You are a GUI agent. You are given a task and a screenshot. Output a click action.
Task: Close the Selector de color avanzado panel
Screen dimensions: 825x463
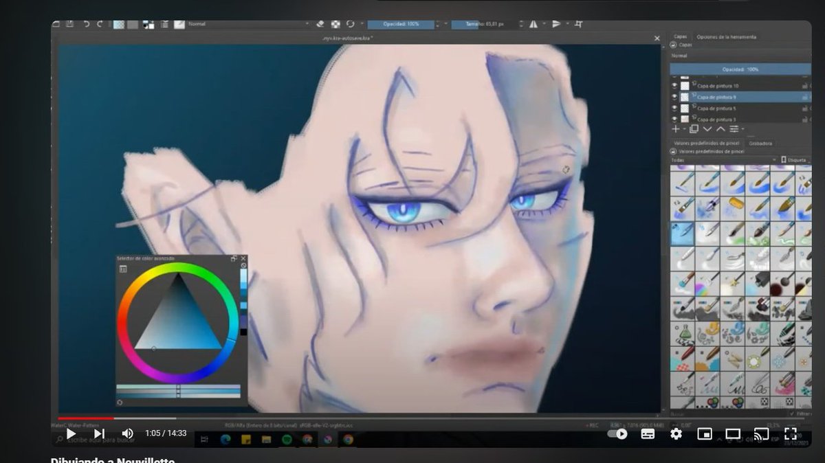[243, 258]
